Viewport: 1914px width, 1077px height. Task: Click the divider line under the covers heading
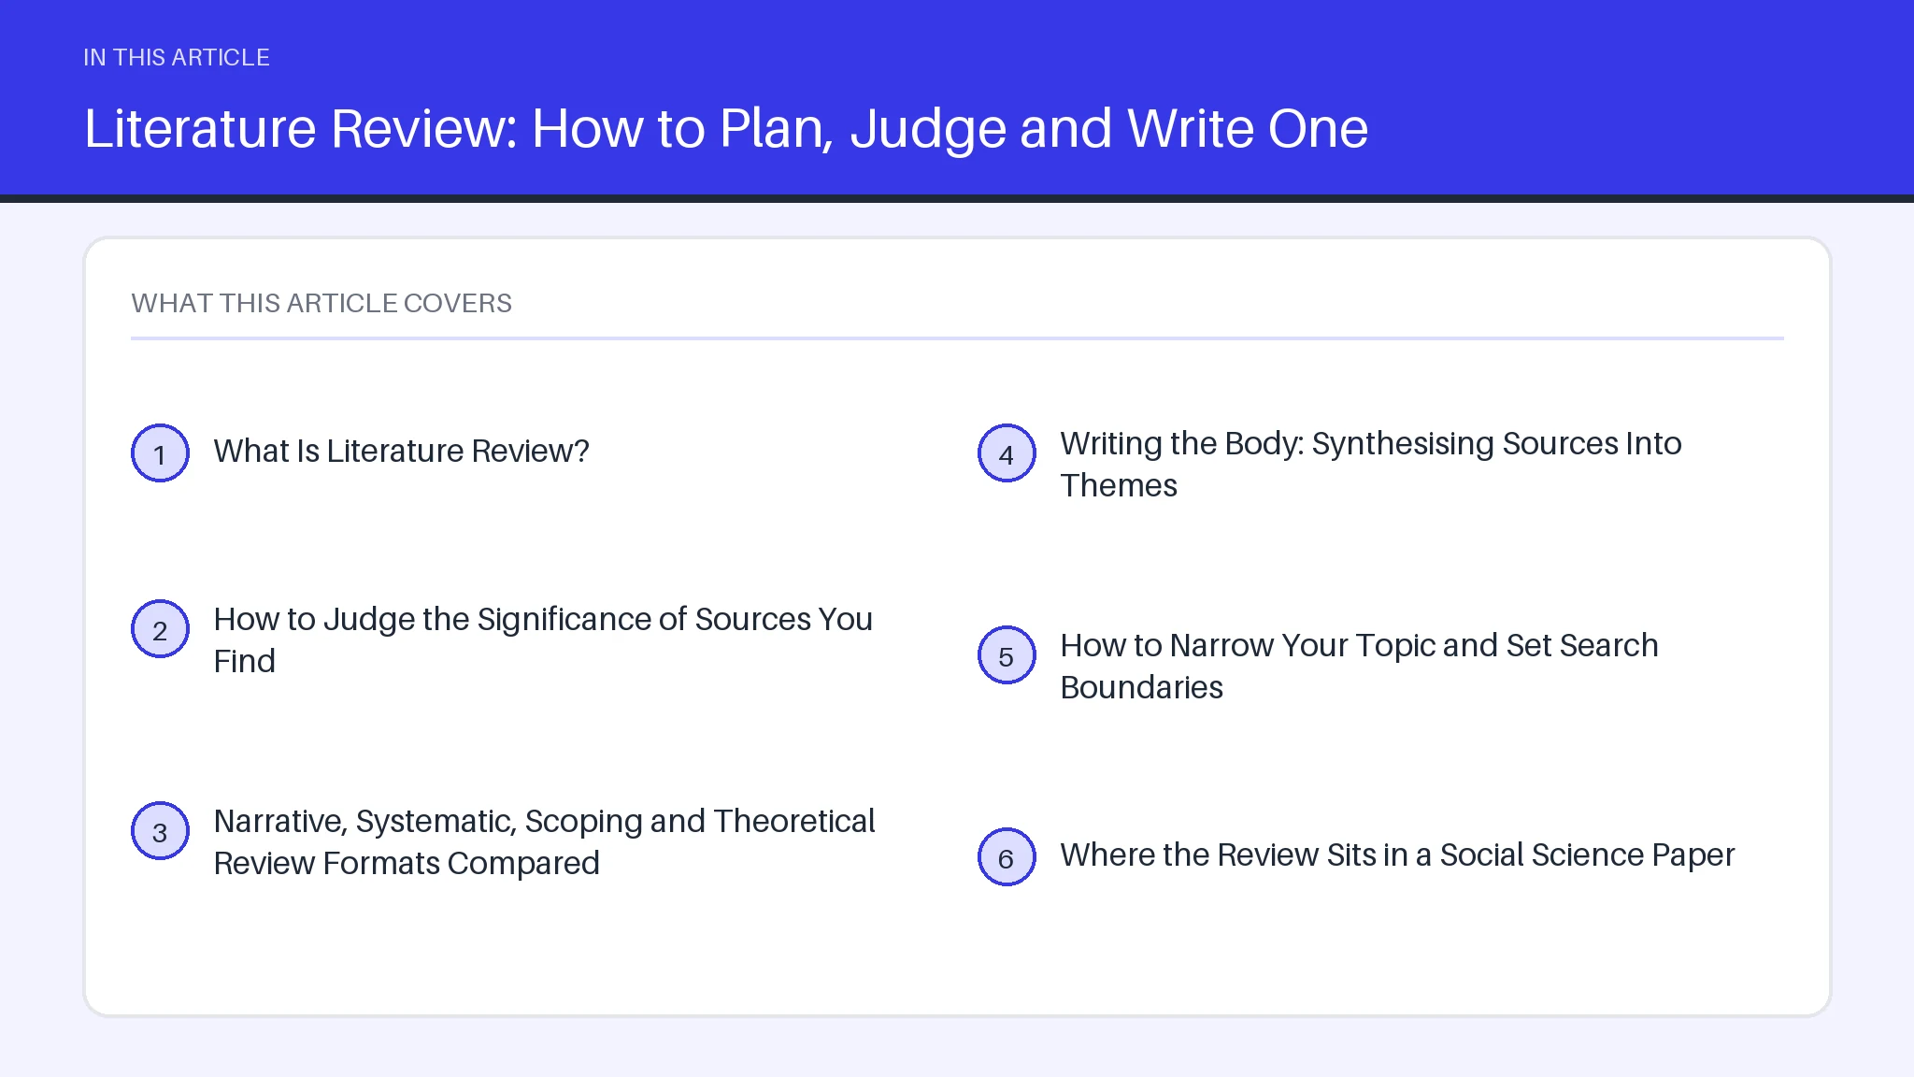[x=957, y=337]
